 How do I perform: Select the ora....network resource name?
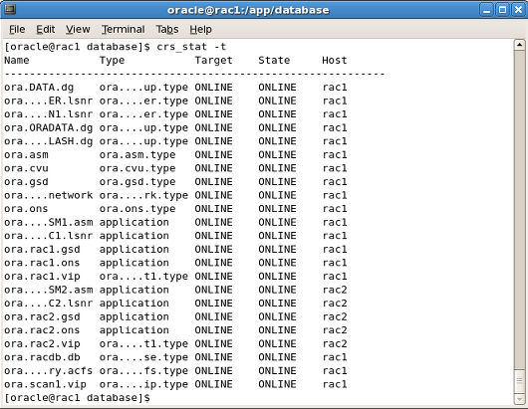[48, 195]
